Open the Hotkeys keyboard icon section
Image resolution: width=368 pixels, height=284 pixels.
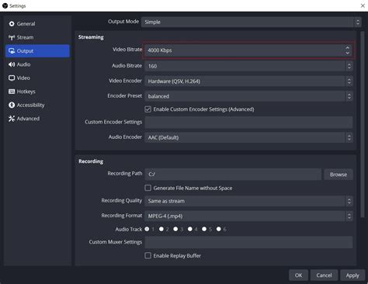coord(12,92)
